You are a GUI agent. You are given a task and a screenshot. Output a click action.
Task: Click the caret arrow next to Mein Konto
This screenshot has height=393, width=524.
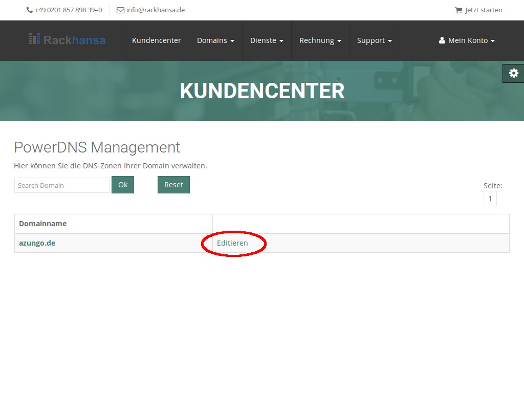click(x=493, y=41)
